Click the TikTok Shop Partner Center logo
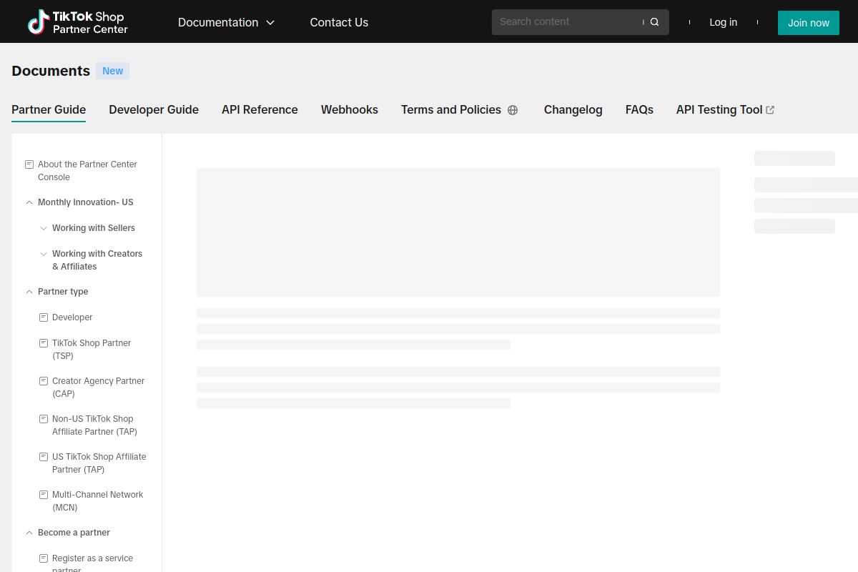 (x=78, y=22)
